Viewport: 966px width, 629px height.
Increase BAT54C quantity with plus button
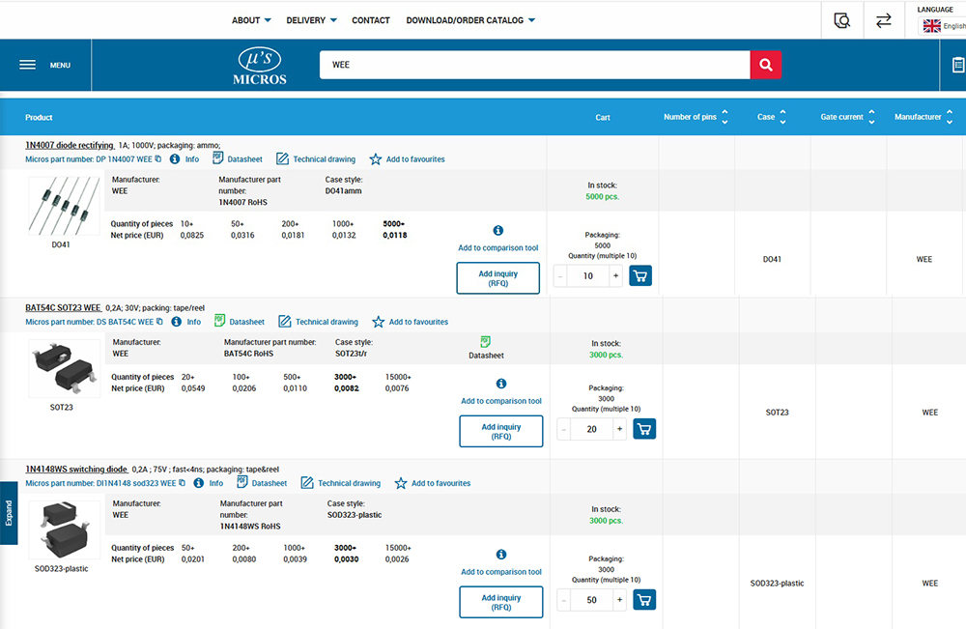[620, 429]
